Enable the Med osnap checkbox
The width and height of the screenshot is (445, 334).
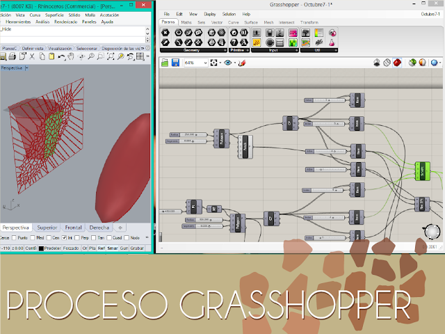click(x=33, y=238)
